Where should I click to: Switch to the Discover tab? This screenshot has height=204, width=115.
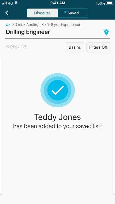pyautogui.click(x=42, y=13)
